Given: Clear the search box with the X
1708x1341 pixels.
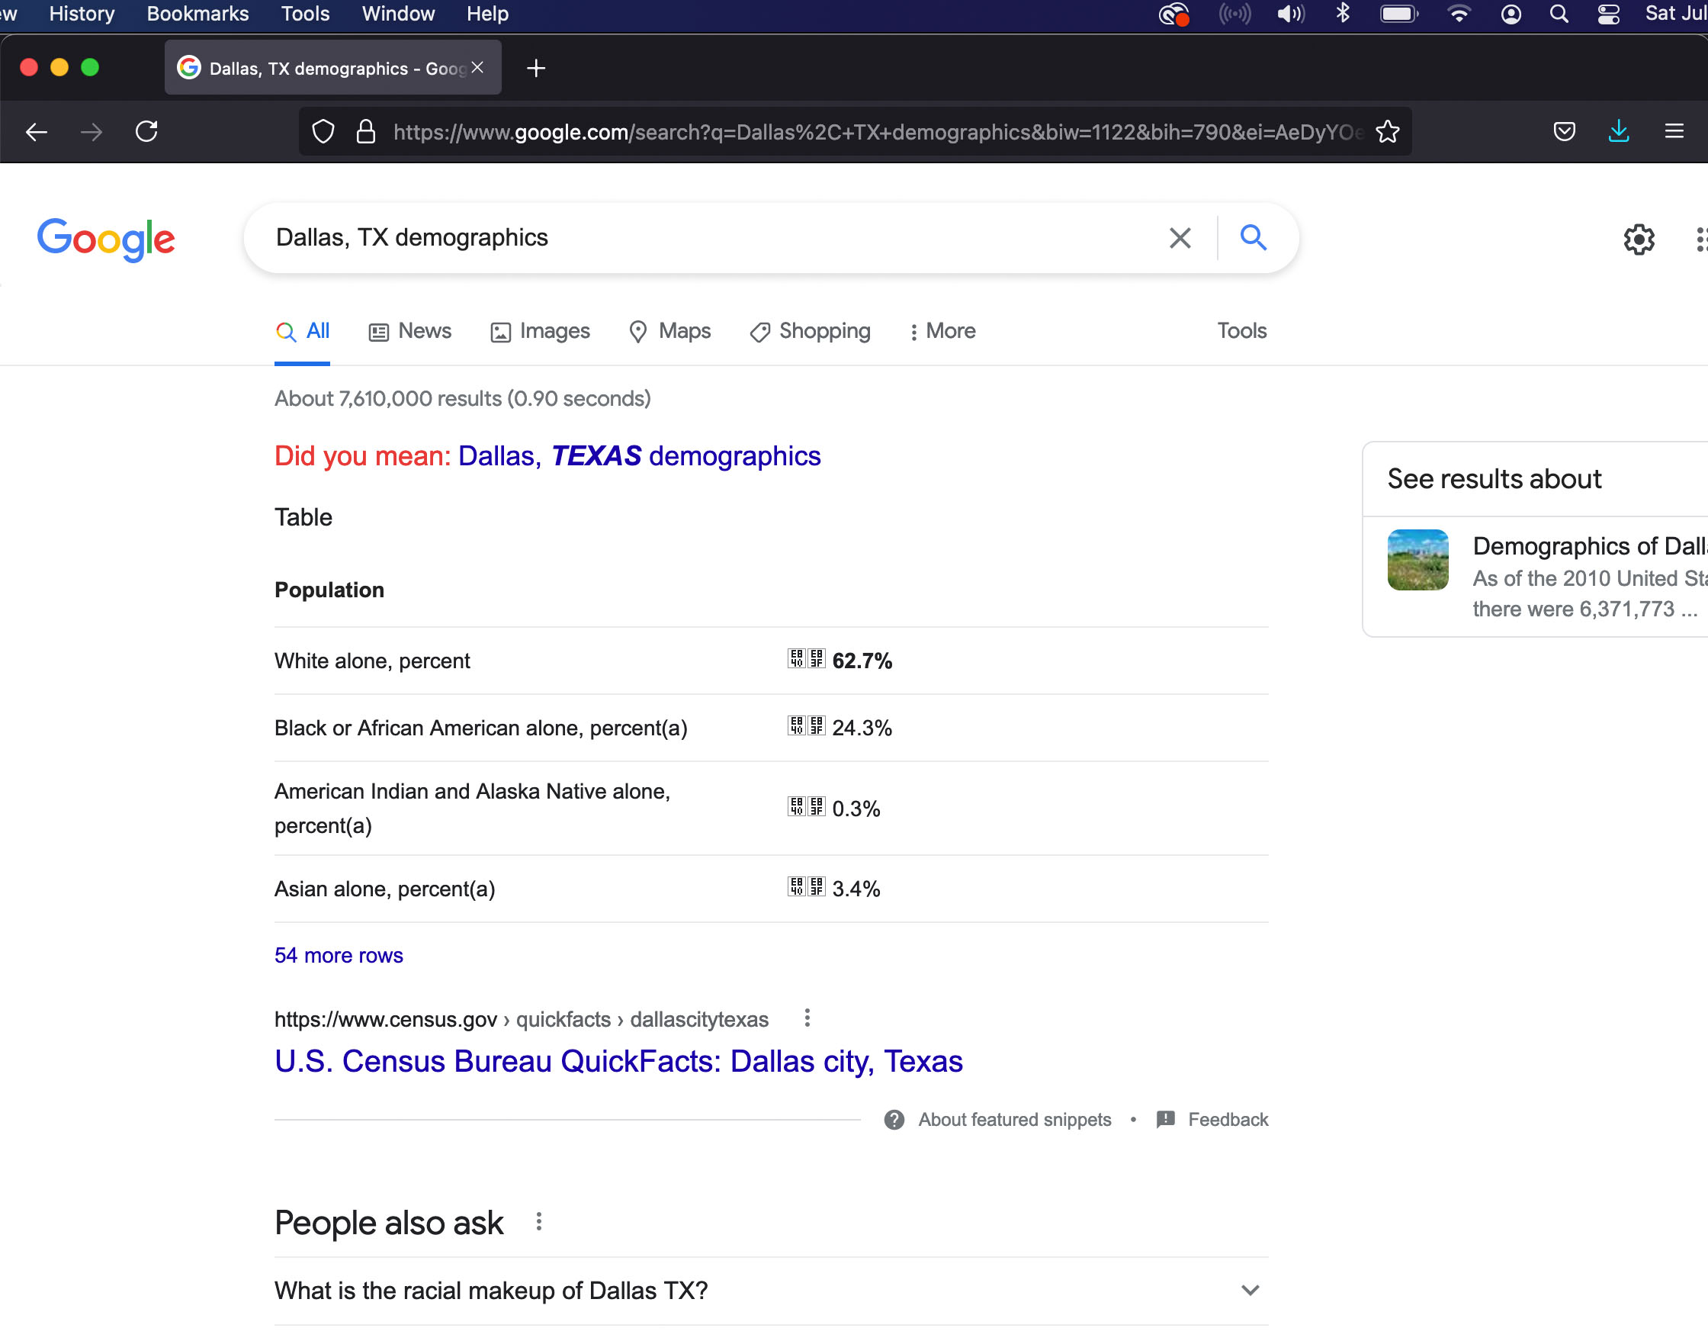Looking at the screenshot, I should 1180,238.
